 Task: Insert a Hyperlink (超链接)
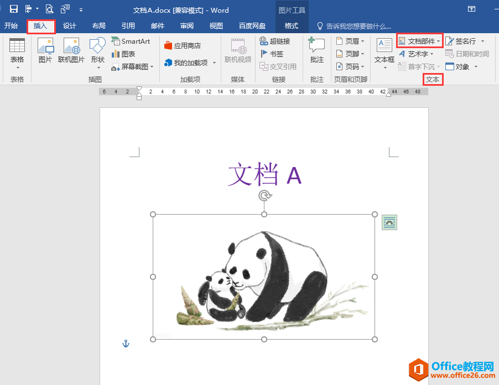click(x=275, y=41)
